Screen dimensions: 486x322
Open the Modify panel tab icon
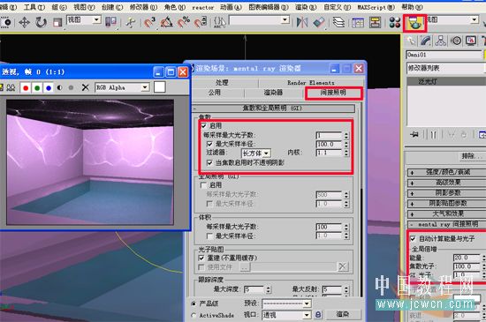pos(426,41)
